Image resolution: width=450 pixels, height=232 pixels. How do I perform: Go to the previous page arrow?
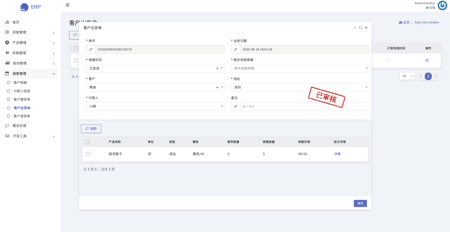pos(421,76)
